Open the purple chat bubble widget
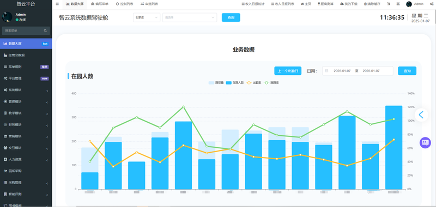 pyautogui.click(x=425, y=143)
